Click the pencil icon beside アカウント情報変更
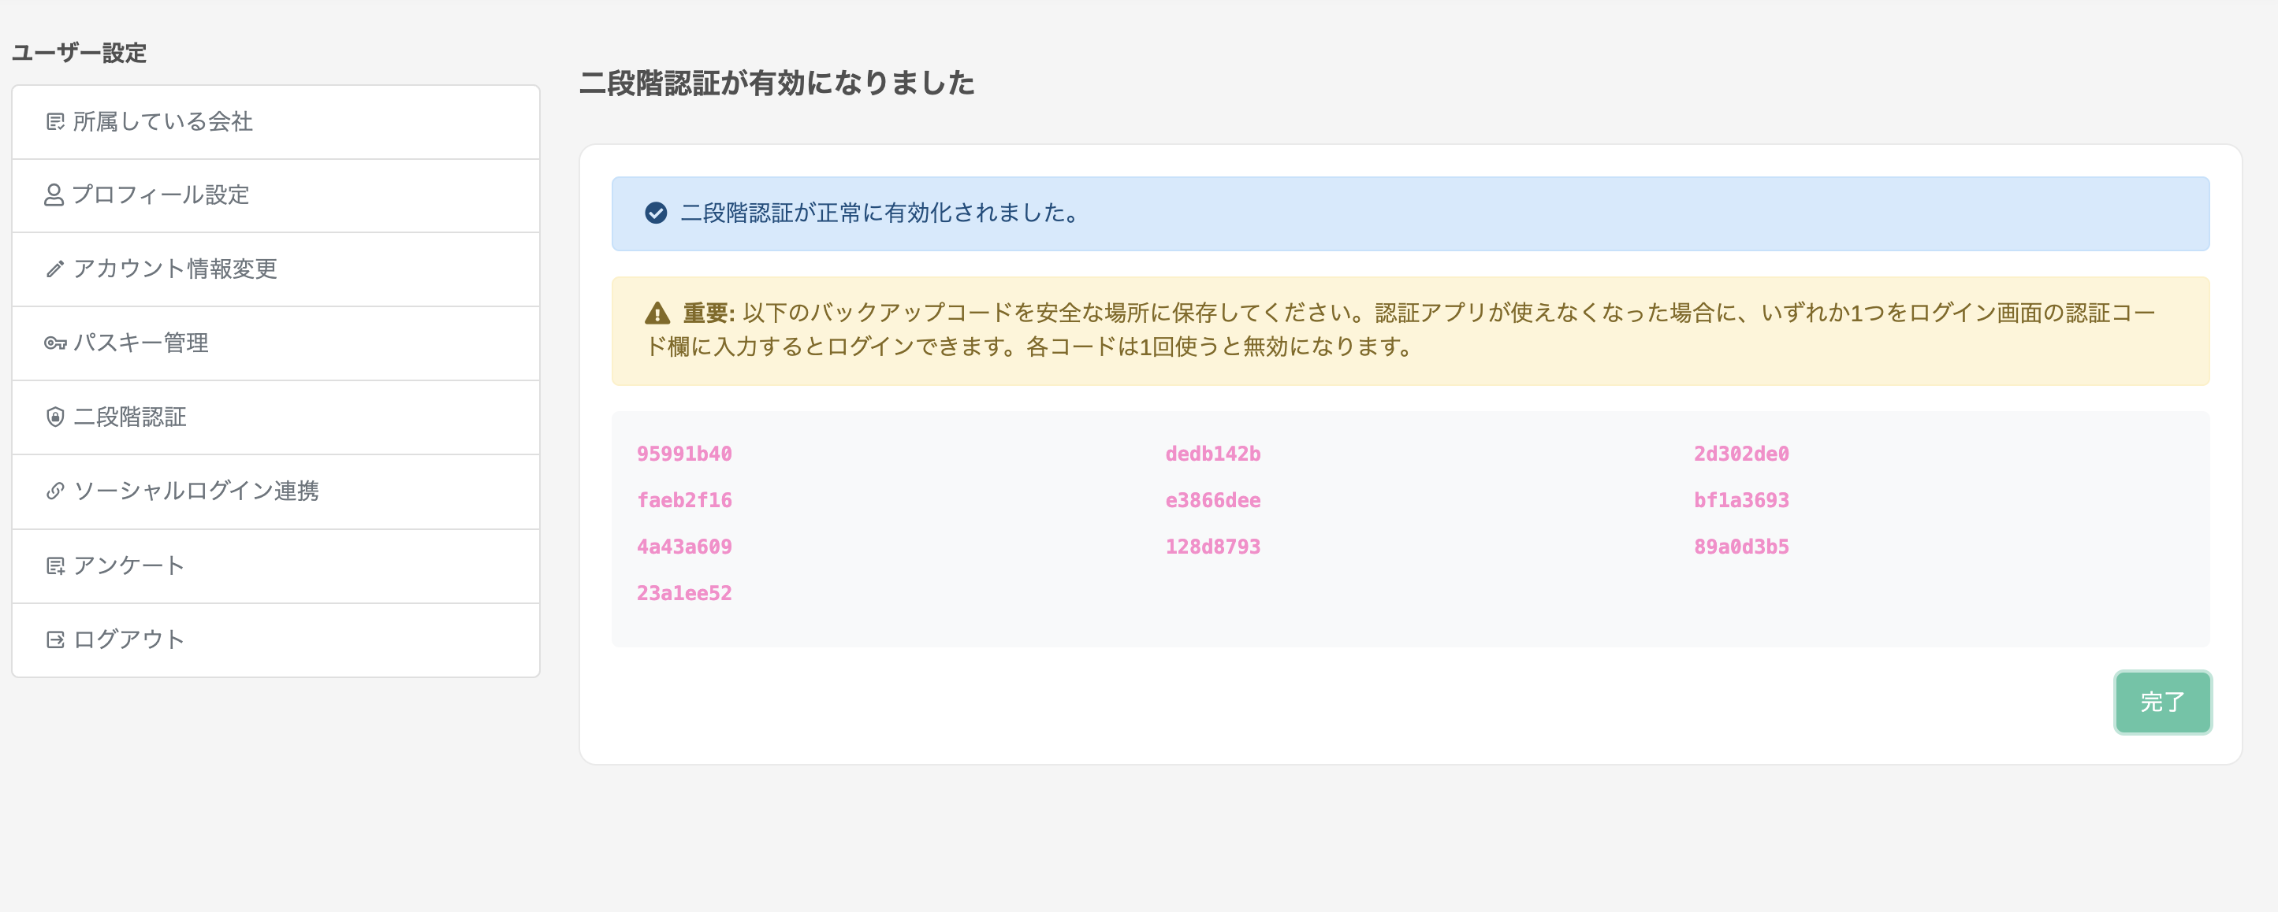2278x912 pixels. pyautogui.click(x=55, y=269)
